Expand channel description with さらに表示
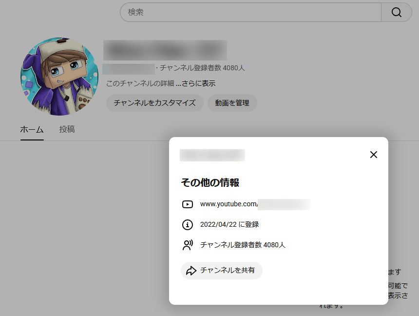The width and height of the screenshot is (419, 316). pos(195,83)
